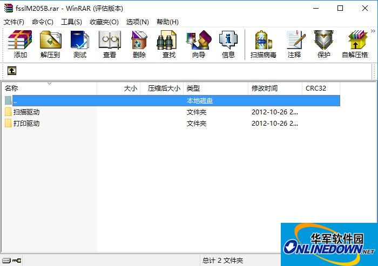This screenshot has width=378, height=266.
Task: Sort by the CRC32 column header
Action: [x=321, y=88]
